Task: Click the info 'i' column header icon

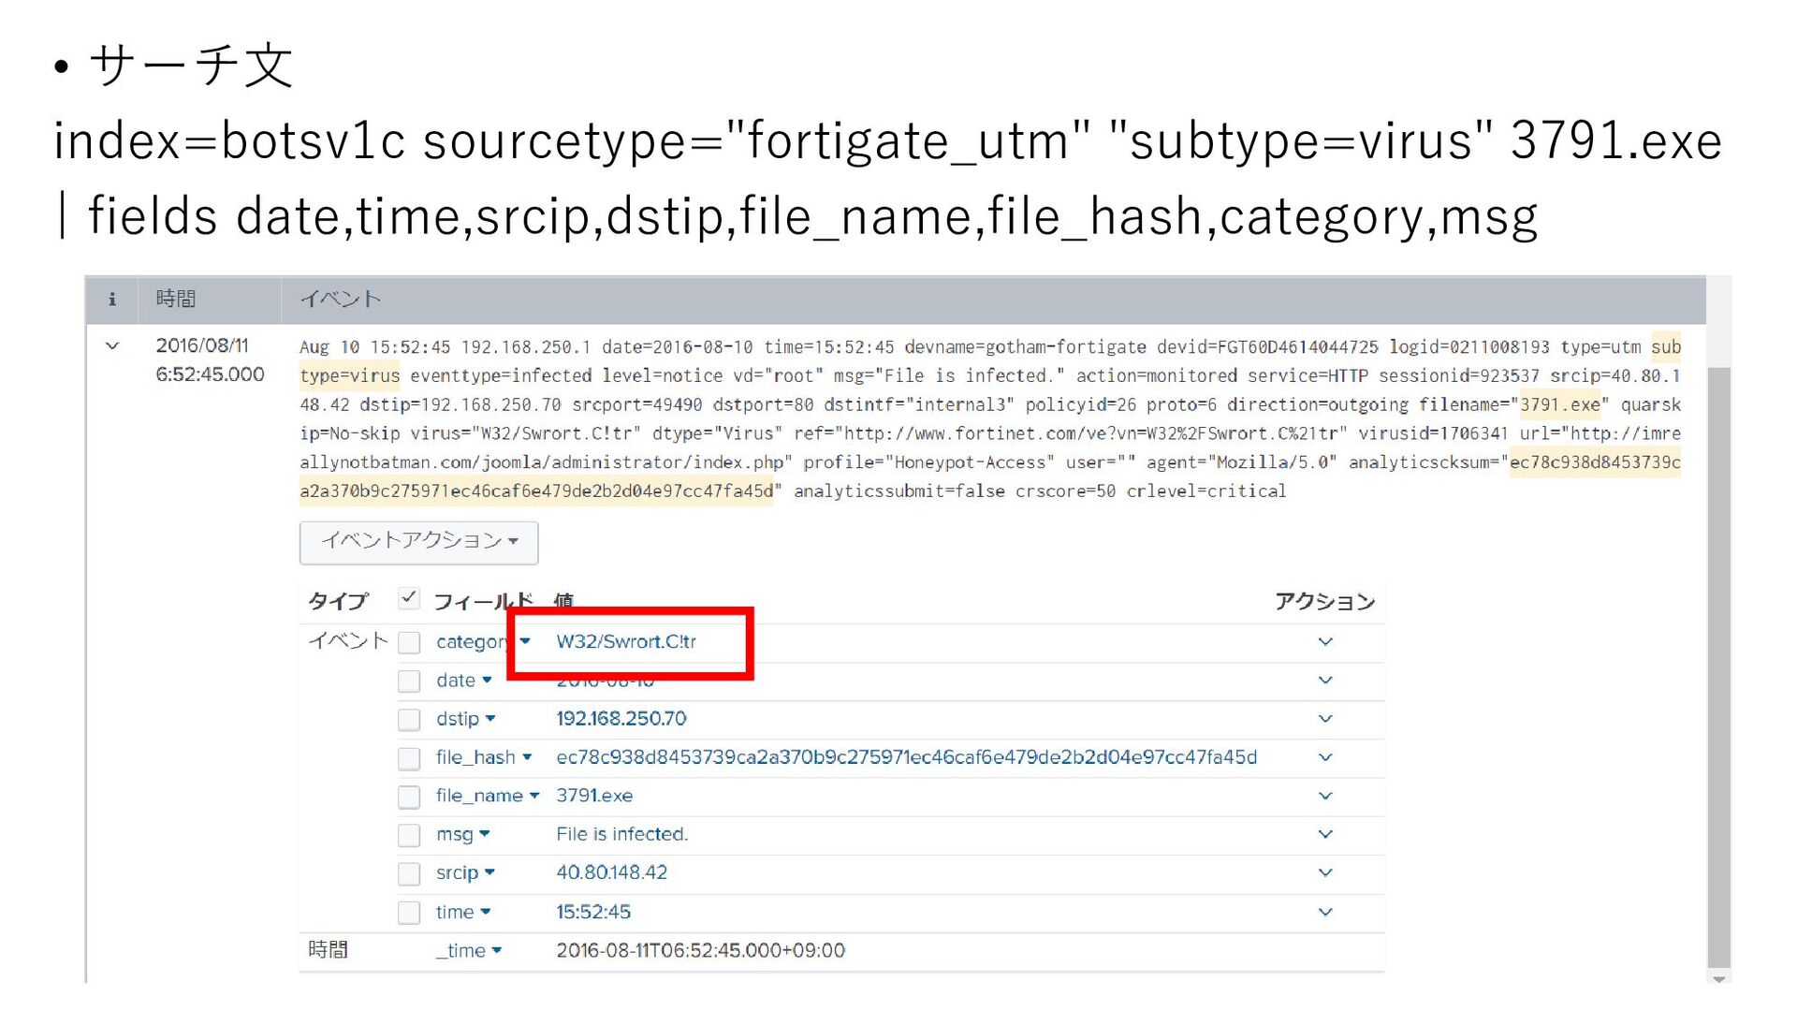Action: click(112, 300)
